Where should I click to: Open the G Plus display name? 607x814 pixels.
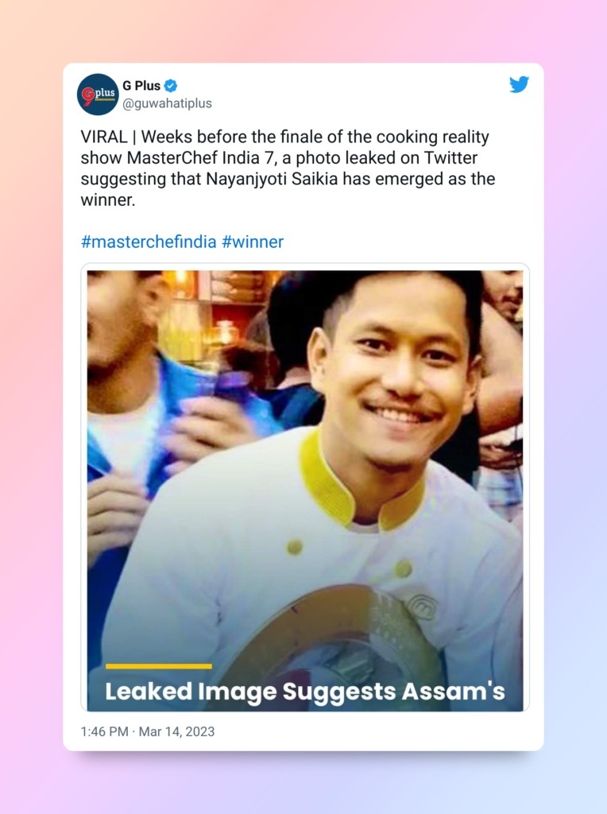pyautogui.click(x=141, y=86)
